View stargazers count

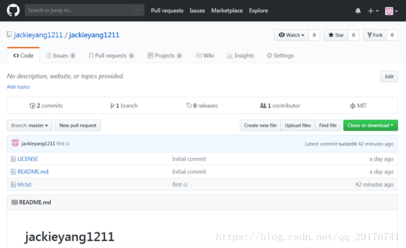[x=354, y=35]
